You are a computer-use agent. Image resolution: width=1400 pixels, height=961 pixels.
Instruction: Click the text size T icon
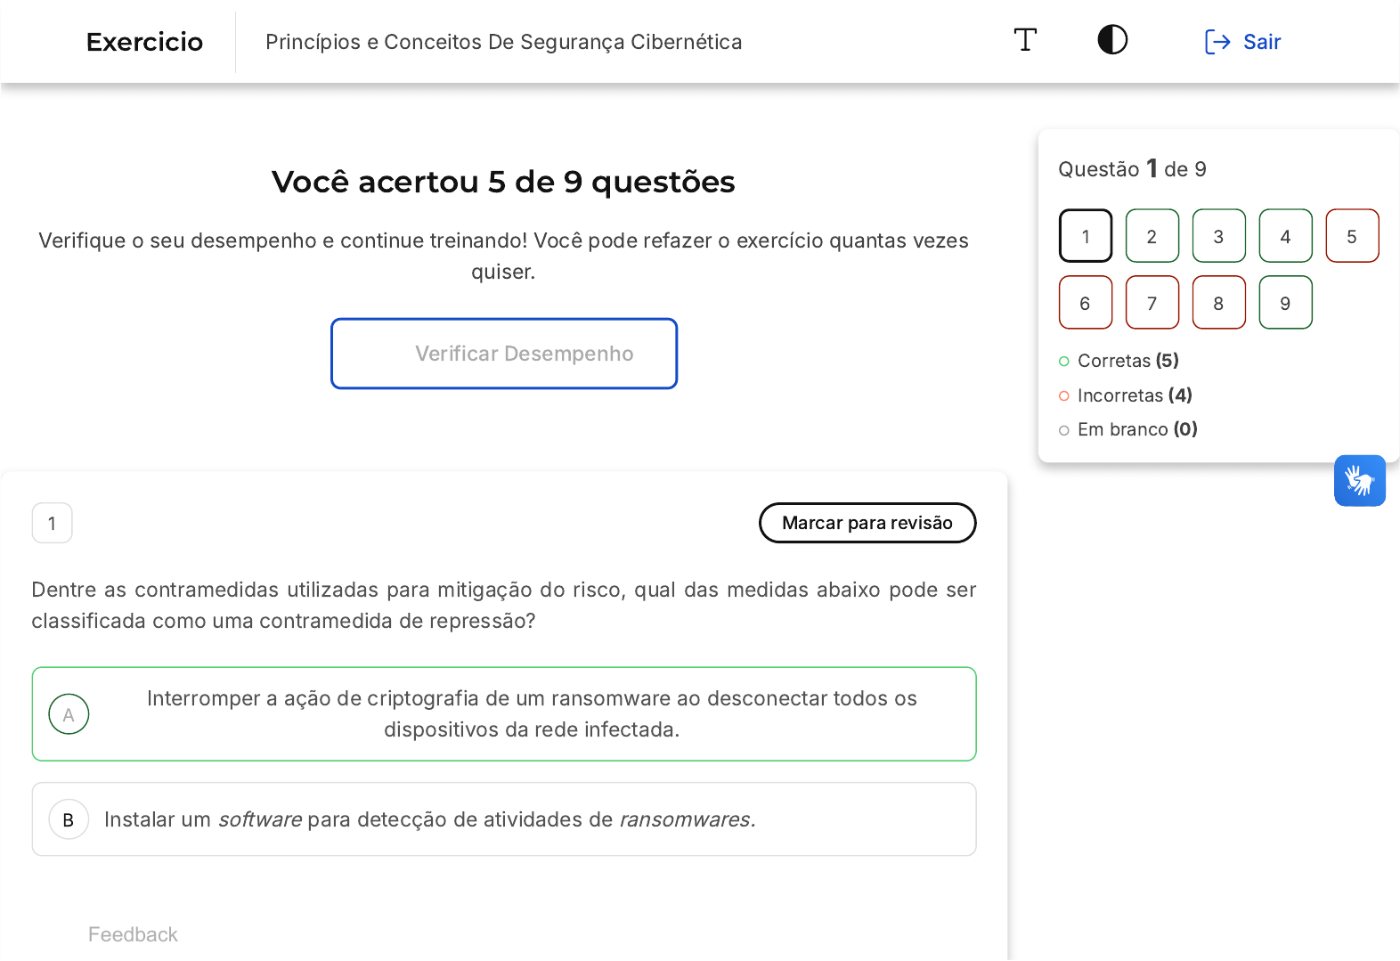1025,40
